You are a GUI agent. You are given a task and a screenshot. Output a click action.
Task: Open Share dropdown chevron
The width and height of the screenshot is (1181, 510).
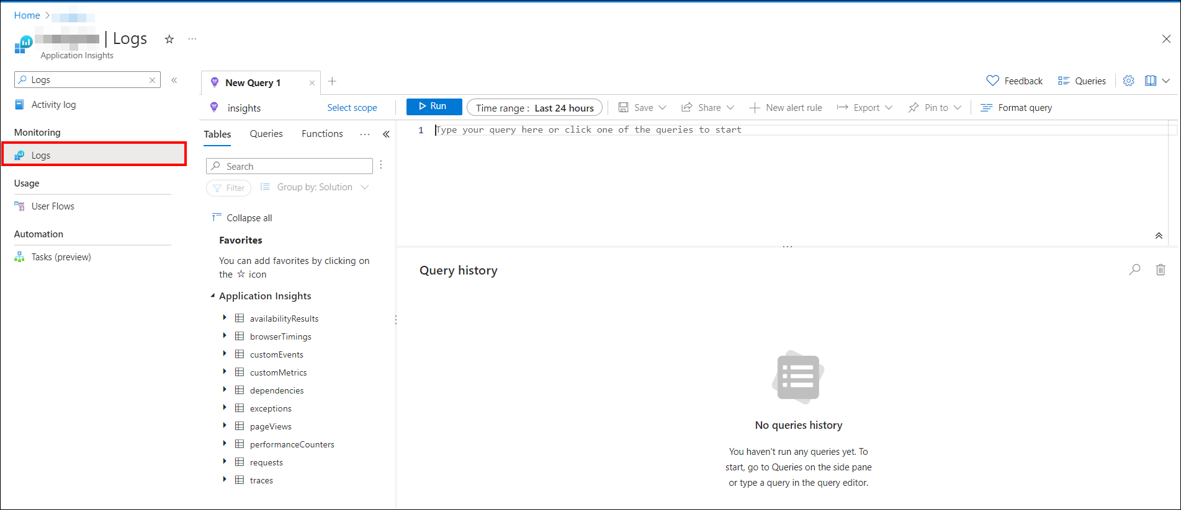730,108
